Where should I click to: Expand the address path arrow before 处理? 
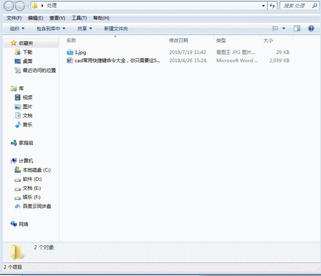point(42,6)
